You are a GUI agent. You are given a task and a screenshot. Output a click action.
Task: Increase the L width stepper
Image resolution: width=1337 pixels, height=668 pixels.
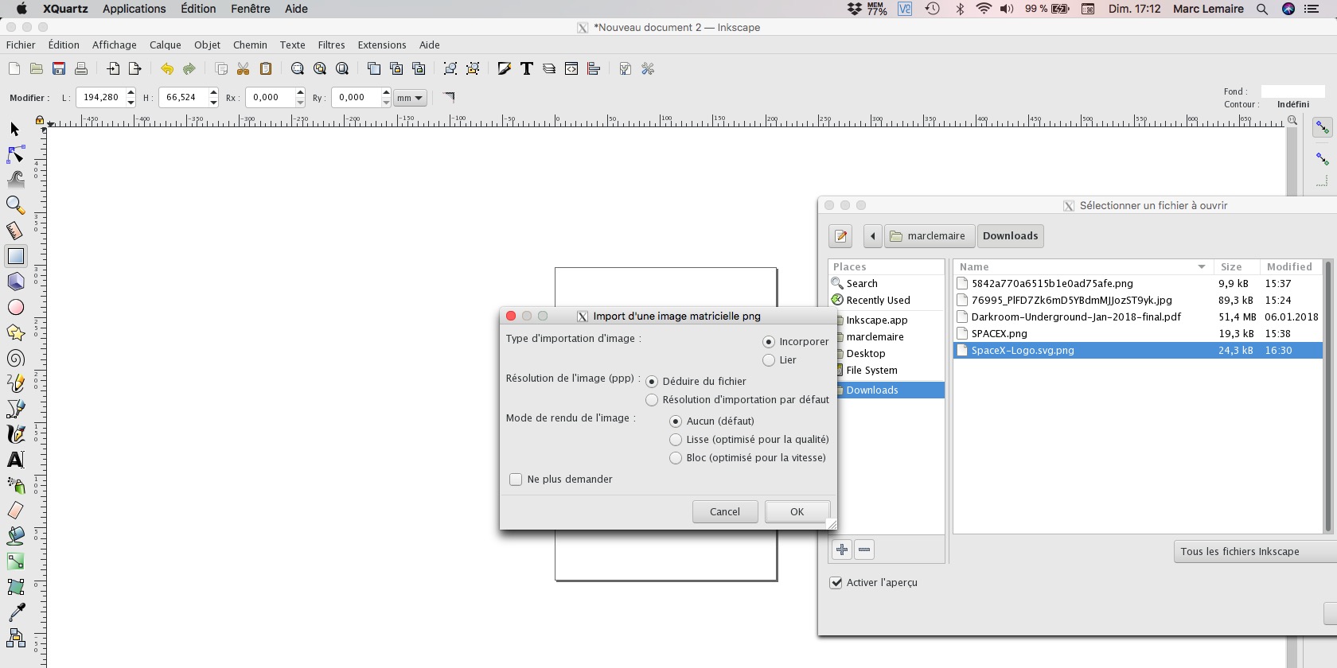tap(131, 93)
